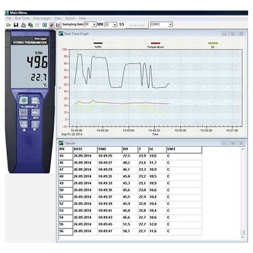Click the connect plug toolbar icon

point(51,25)
